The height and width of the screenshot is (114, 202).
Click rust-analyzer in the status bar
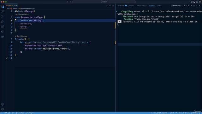[29, 113]
